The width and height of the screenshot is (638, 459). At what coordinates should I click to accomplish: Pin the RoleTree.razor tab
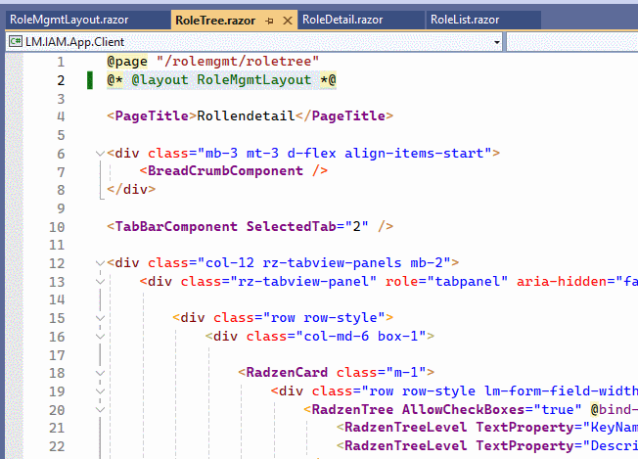(x=269, y=21)
